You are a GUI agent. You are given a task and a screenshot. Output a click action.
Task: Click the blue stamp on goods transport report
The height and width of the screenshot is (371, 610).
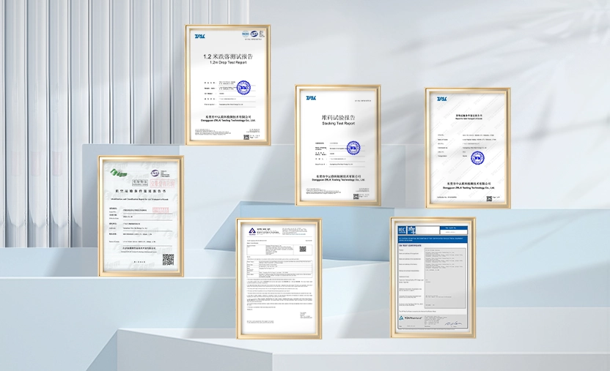477,158
